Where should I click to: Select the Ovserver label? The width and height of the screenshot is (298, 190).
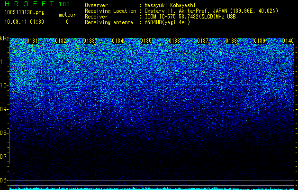pos(96,5)
